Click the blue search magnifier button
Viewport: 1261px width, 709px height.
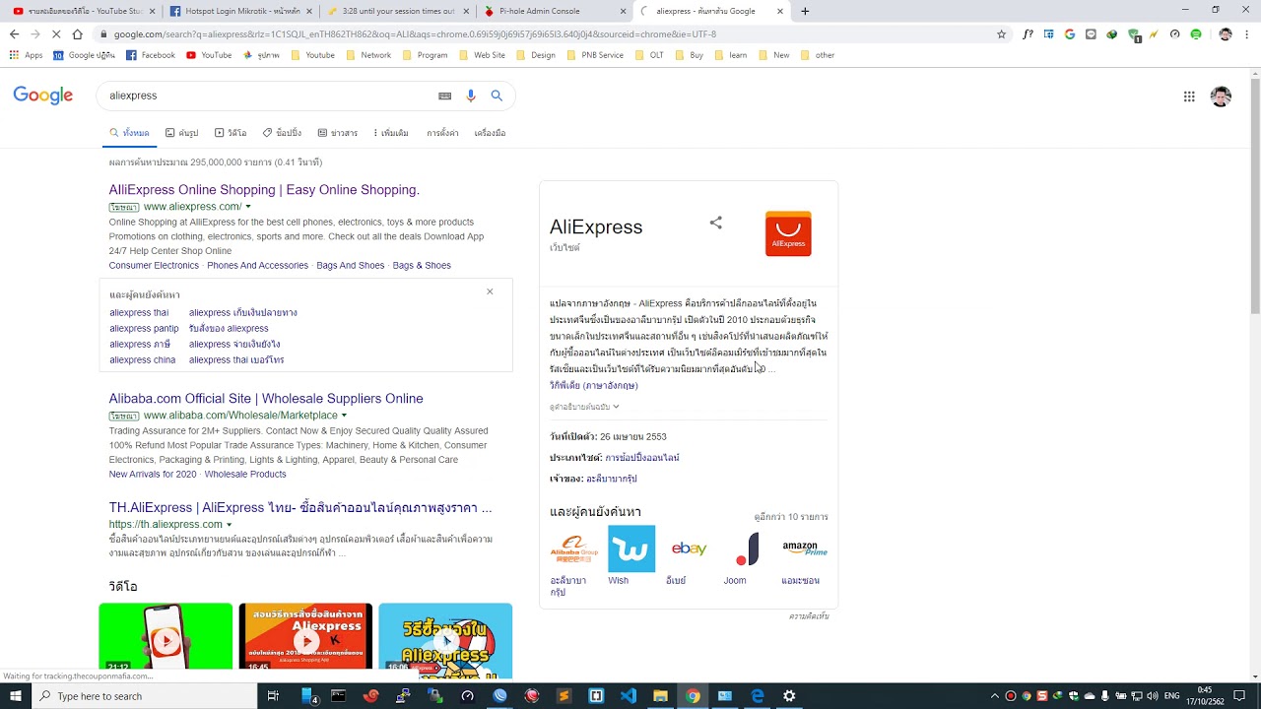coord(497,96)
